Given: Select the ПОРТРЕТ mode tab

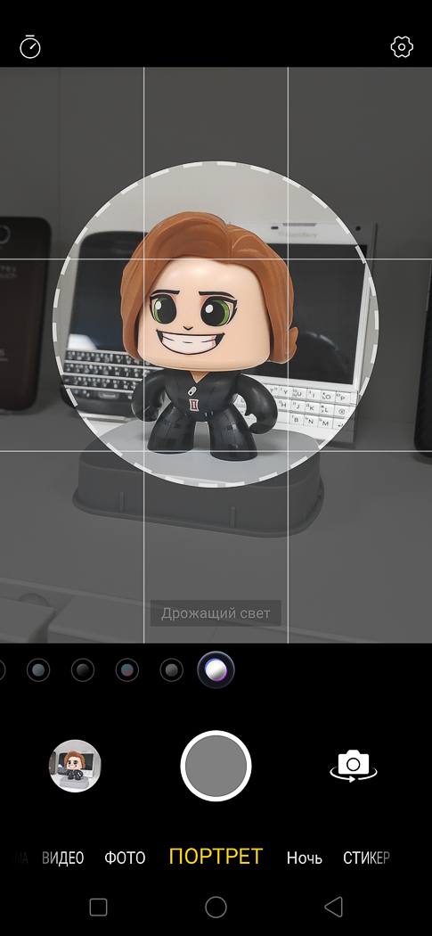Looking at the screenshot, I should (216, 857).
